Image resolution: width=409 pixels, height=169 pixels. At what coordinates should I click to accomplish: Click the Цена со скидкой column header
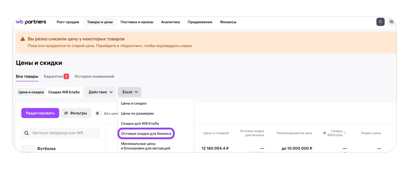point(216,133)
